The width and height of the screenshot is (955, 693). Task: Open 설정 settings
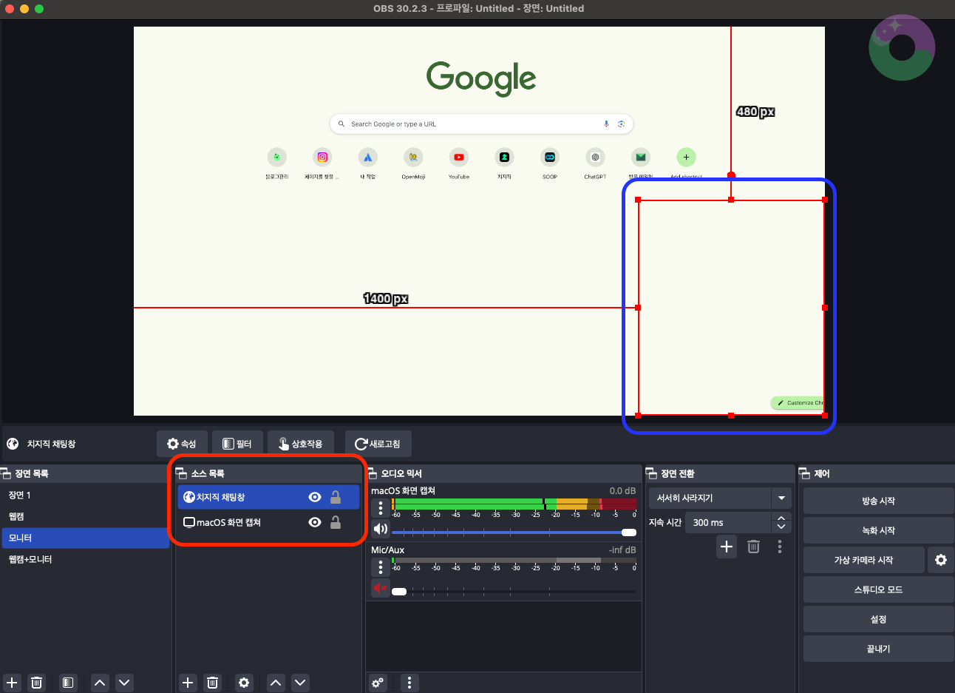tap(878, 619)
